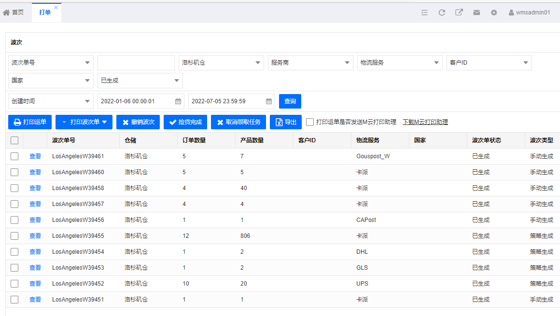Check the row LosAngelesW39460 checkbox

coord(14,172)
